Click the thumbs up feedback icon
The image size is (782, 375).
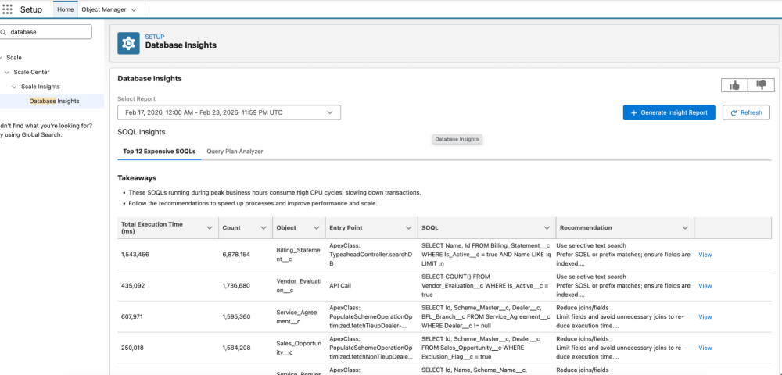click(x=734, y=85)
